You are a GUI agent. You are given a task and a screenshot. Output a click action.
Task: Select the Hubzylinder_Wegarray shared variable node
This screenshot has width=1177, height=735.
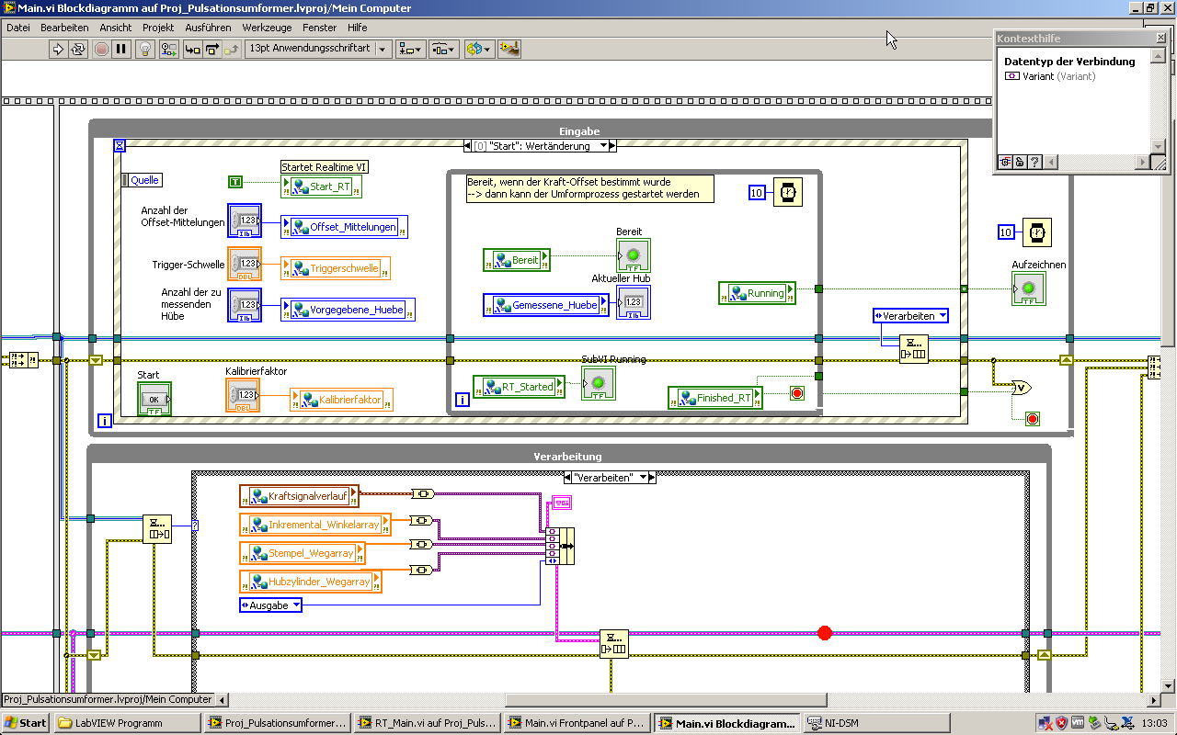click(311, 582)
